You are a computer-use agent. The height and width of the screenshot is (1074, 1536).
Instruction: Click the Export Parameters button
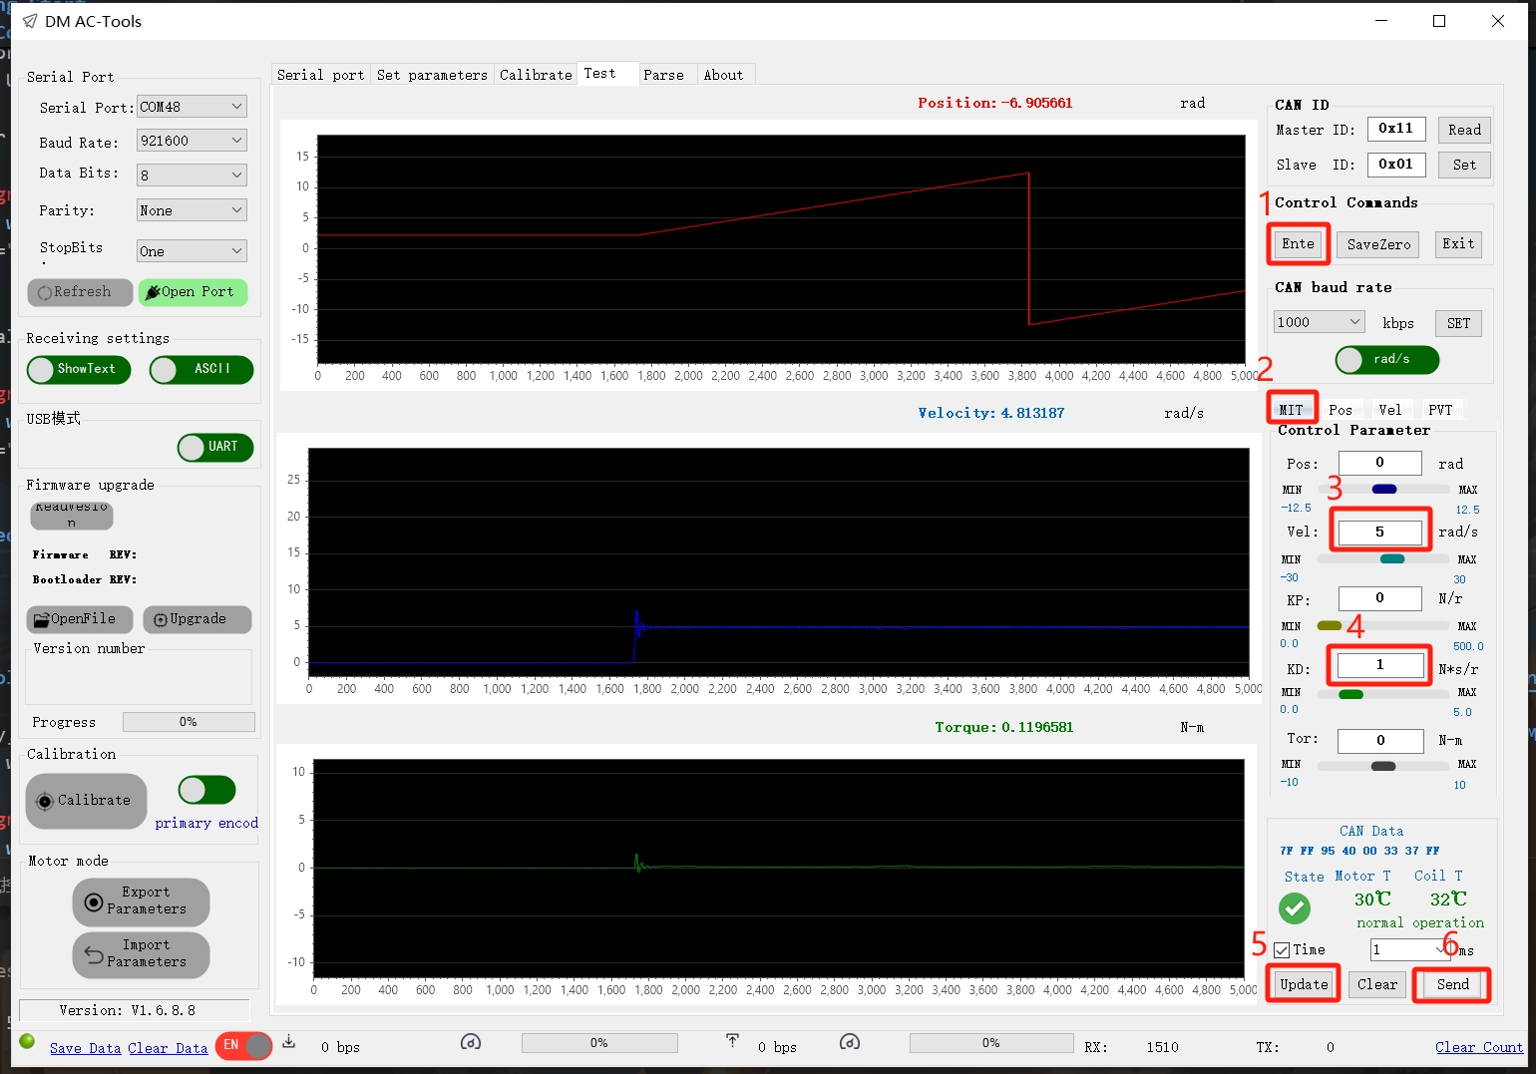tap(141, 901)
